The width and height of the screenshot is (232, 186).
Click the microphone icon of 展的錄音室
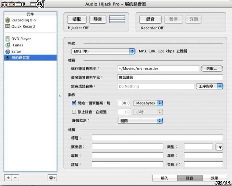[8, 58]
